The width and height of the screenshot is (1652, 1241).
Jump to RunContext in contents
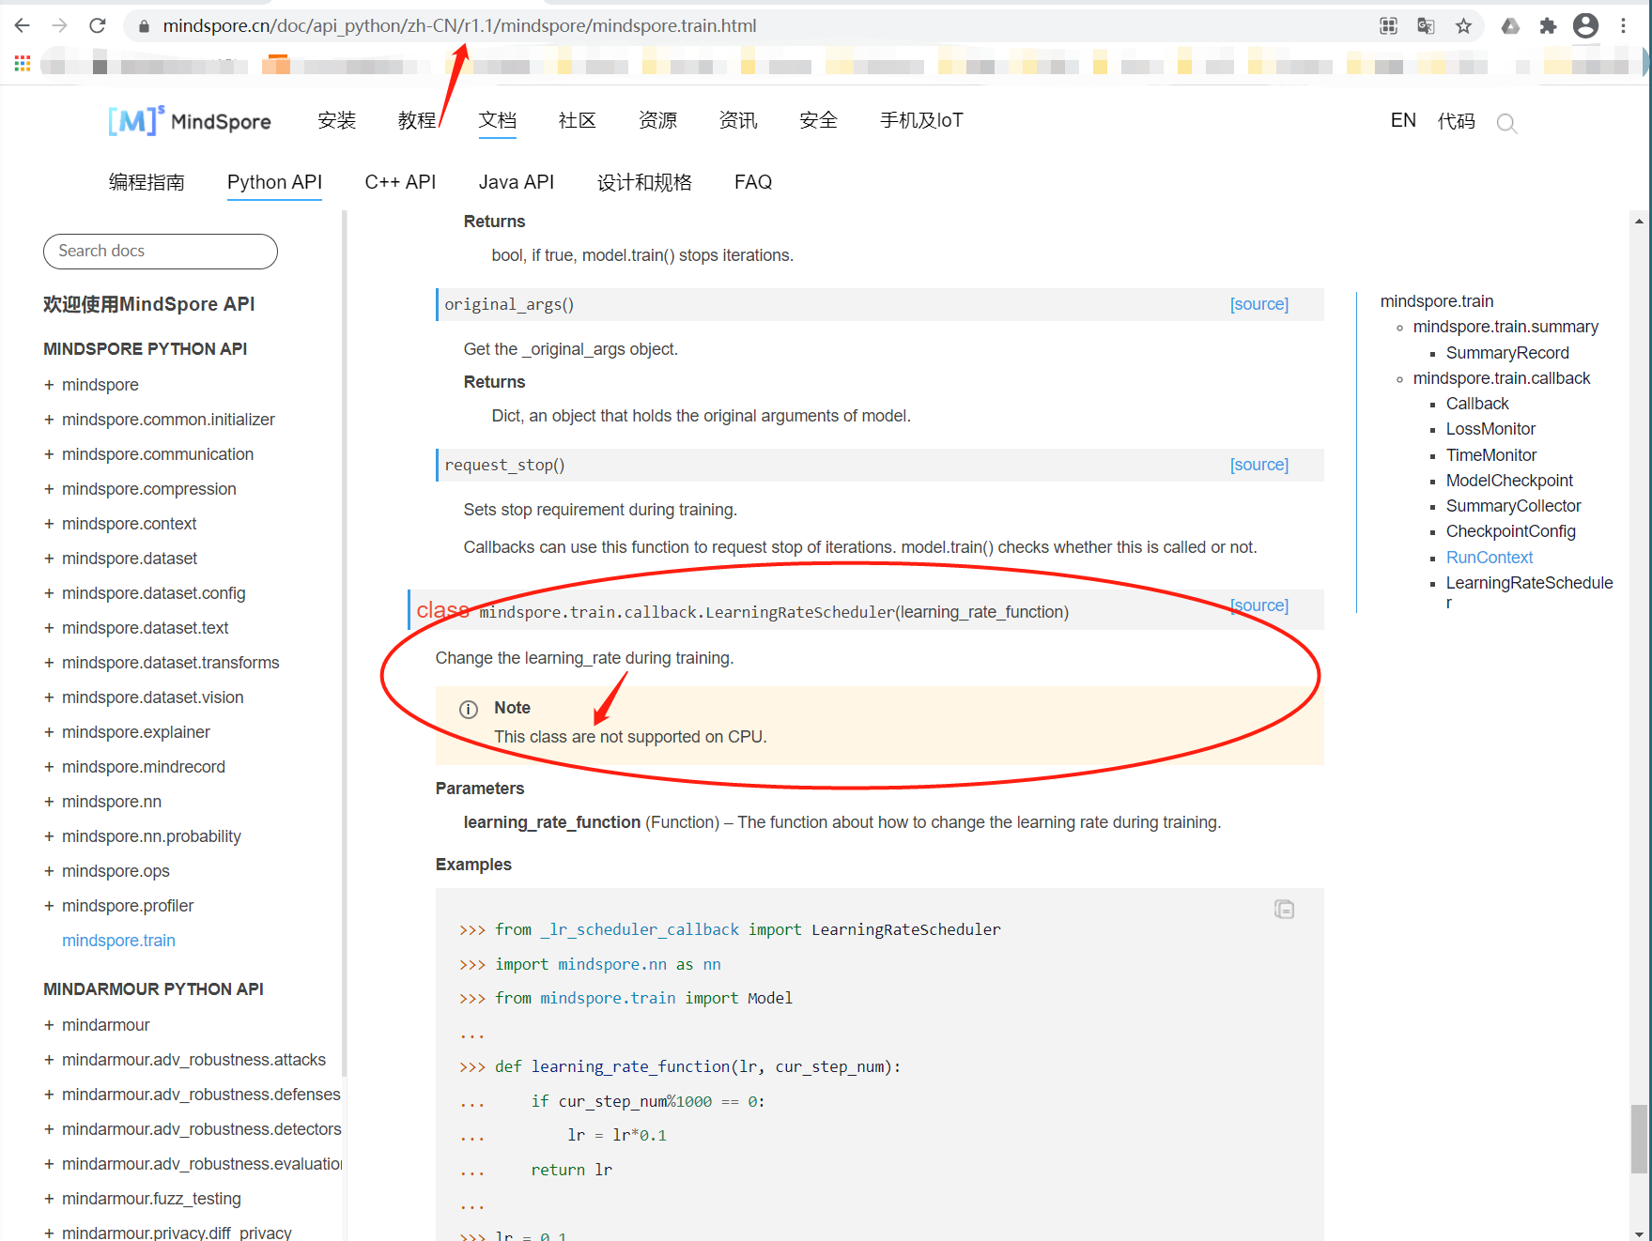pos(1490,558)
